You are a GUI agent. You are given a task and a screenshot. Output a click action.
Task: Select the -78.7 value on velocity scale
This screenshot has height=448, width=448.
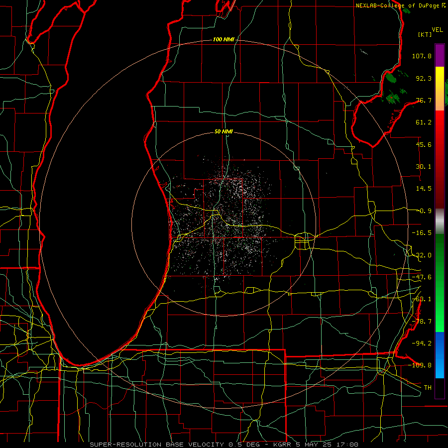click(x=422, y=322)
